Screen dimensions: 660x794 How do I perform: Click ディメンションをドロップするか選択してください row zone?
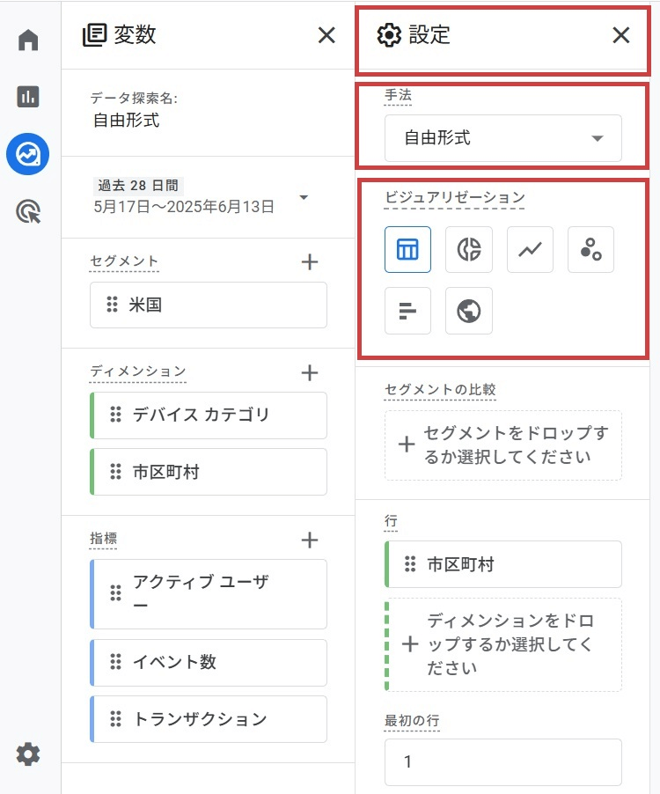tap(503, 644)
